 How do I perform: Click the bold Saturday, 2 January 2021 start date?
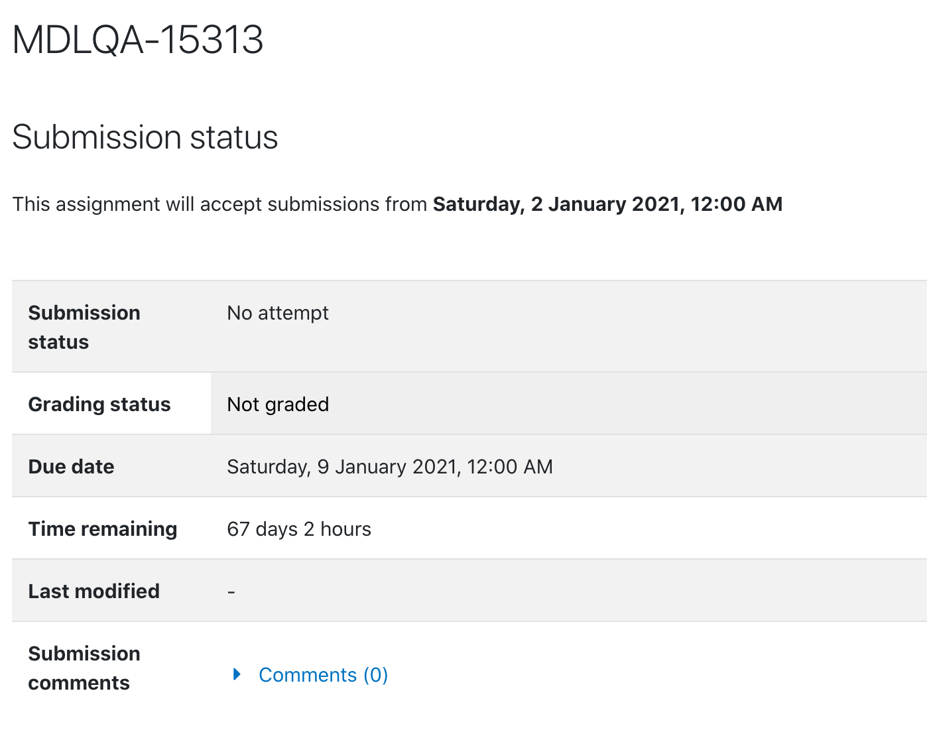click(607, 204)
